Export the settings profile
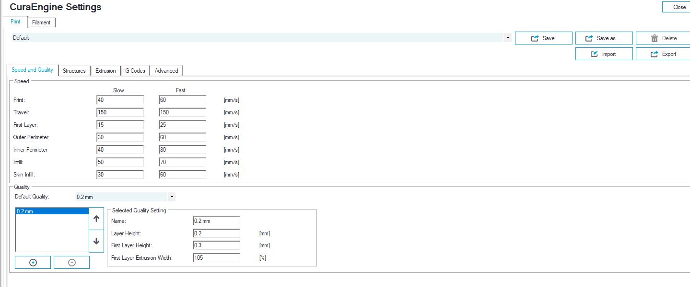This screenshot has width=690, height=287. pyautogui.click(x=664, y=54)
